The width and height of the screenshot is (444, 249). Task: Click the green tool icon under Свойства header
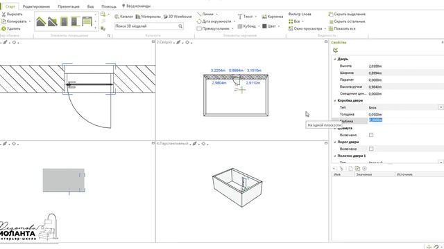coord(336,50)
